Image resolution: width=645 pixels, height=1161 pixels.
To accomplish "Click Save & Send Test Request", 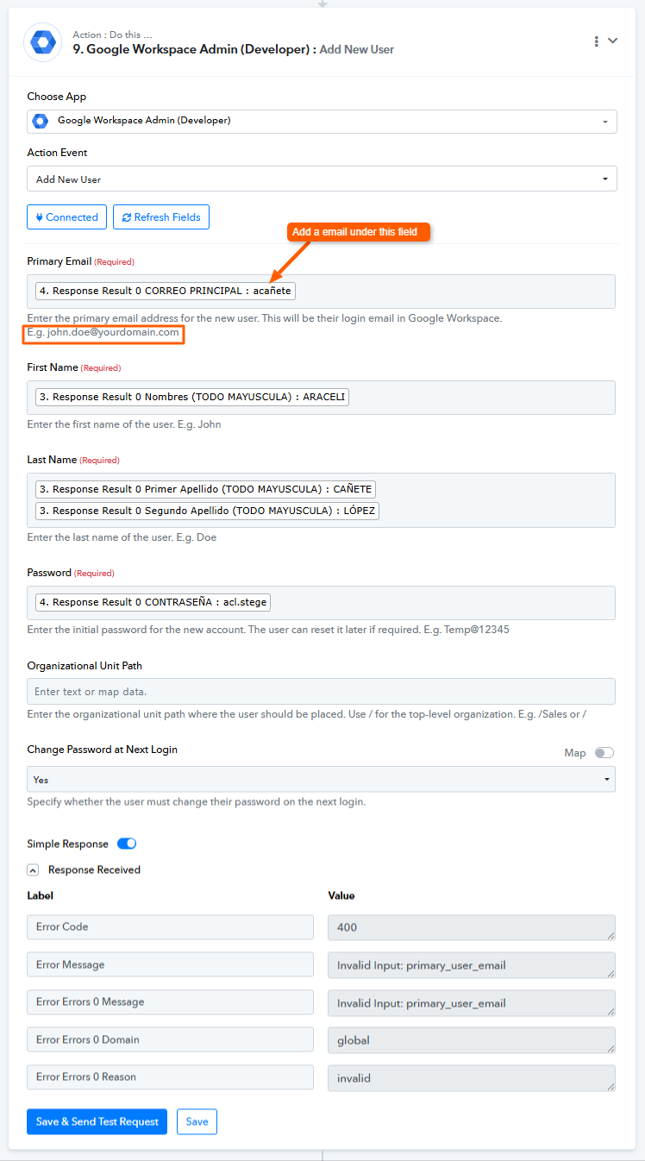I will 97,1121.
